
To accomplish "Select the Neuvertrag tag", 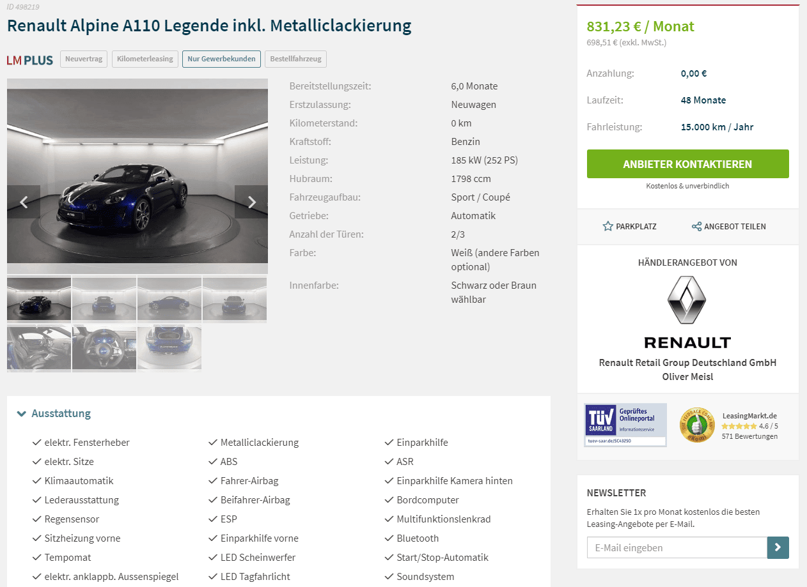I will [84, 59].
